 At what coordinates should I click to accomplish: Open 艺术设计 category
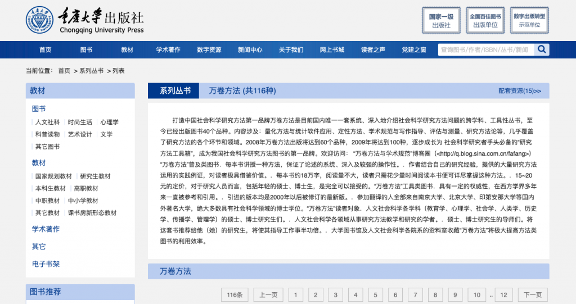tap(80, 134)
